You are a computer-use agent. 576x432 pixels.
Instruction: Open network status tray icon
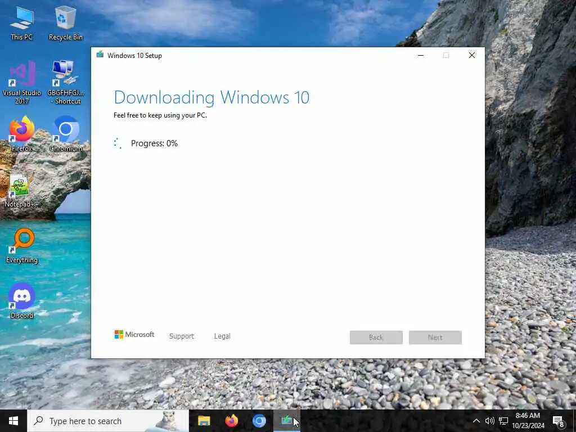point(503,421)
